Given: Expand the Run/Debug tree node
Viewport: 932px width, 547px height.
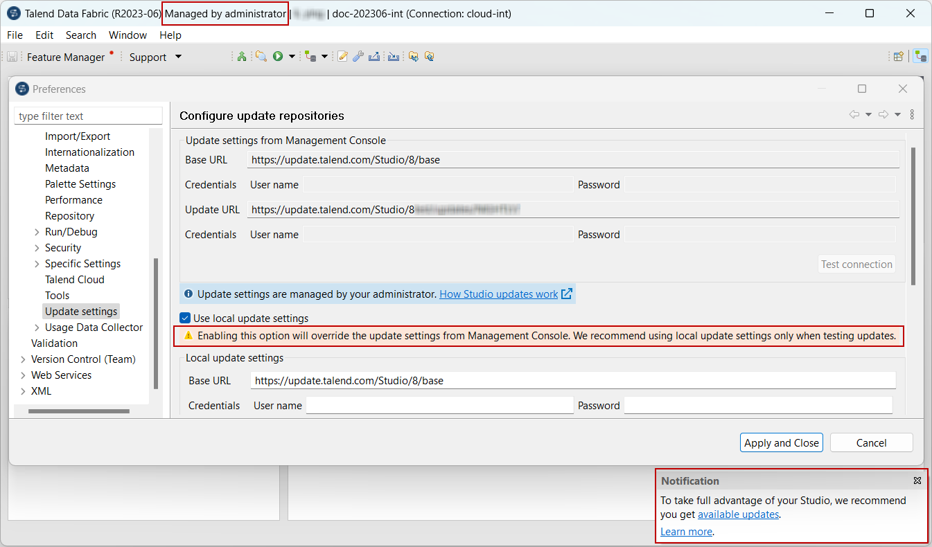Looking at the screenshot, I should point(37,232).
